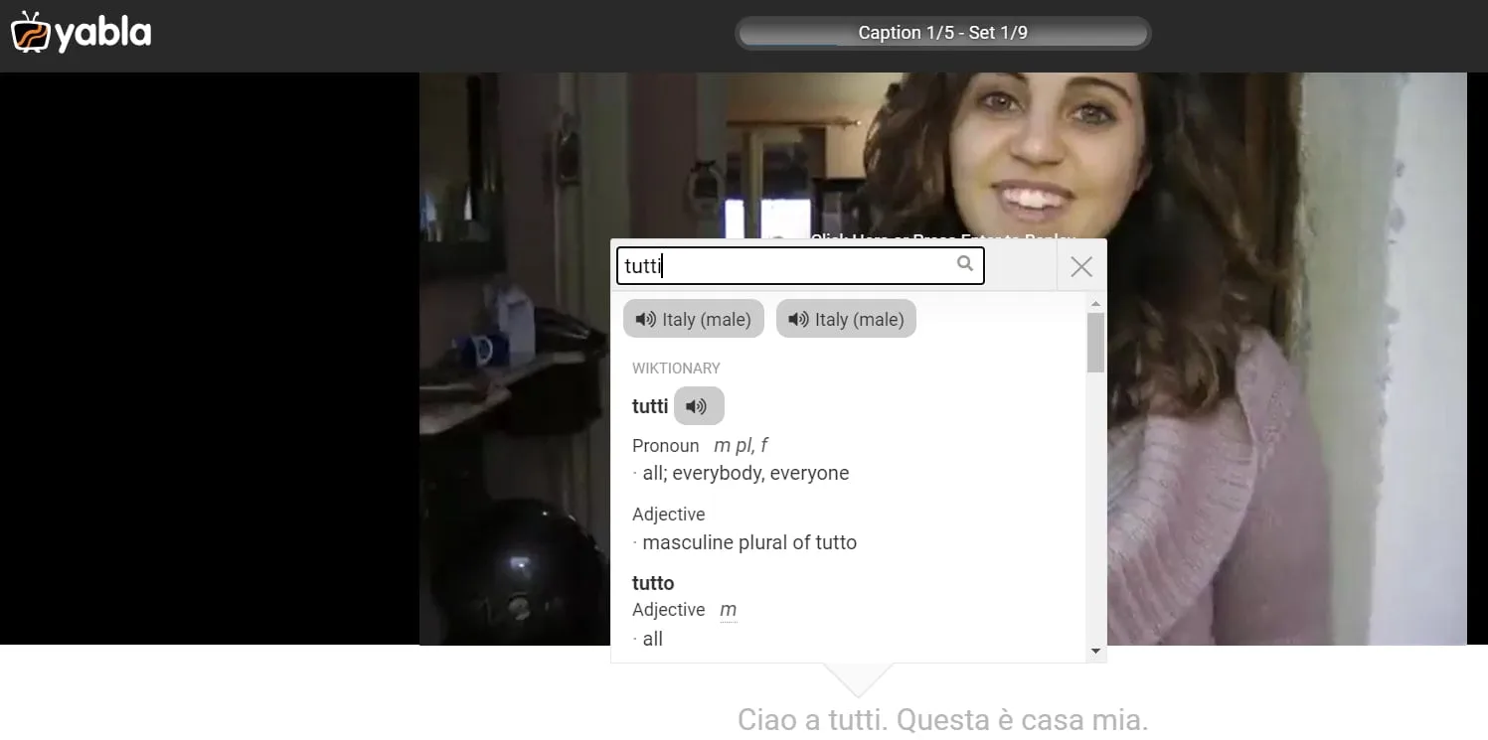Close the dictionary popup

(x=1081, y=266)
